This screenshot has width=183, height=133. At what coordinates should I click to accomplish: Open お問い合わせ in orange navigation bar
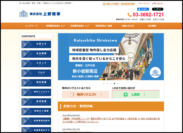pos(128,26)
